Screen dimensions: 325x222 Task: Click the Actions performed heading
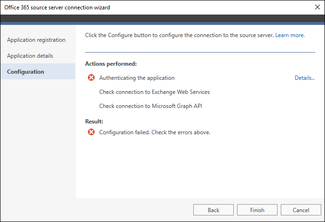(111, 64)
